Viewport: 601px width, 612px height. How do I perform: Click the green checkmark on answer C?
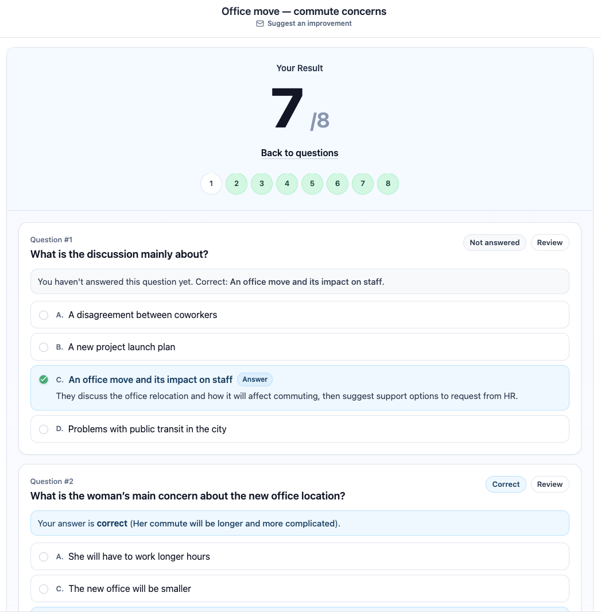click(44, 379)
